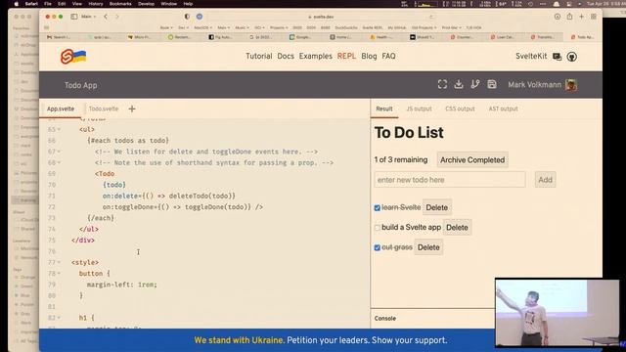
Task: Switch to the Todo.svelte file tab
Action: tap(104, 109)
